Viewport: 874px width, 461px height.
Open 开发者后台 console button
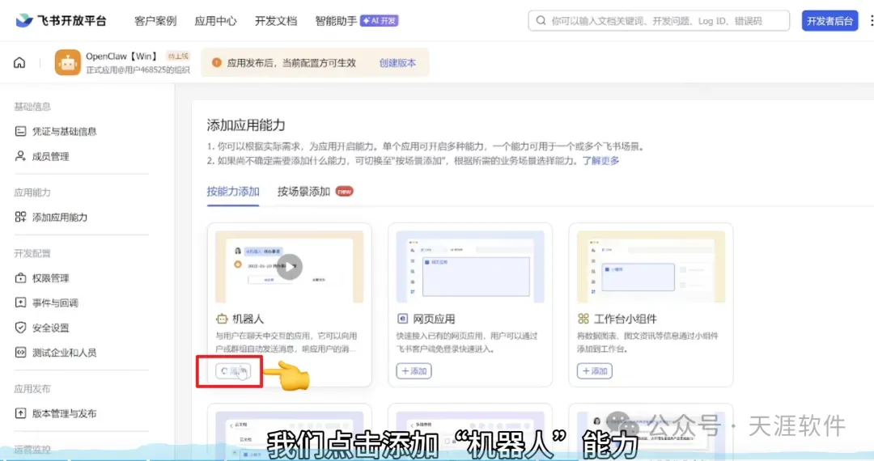[x=829, y=20]
